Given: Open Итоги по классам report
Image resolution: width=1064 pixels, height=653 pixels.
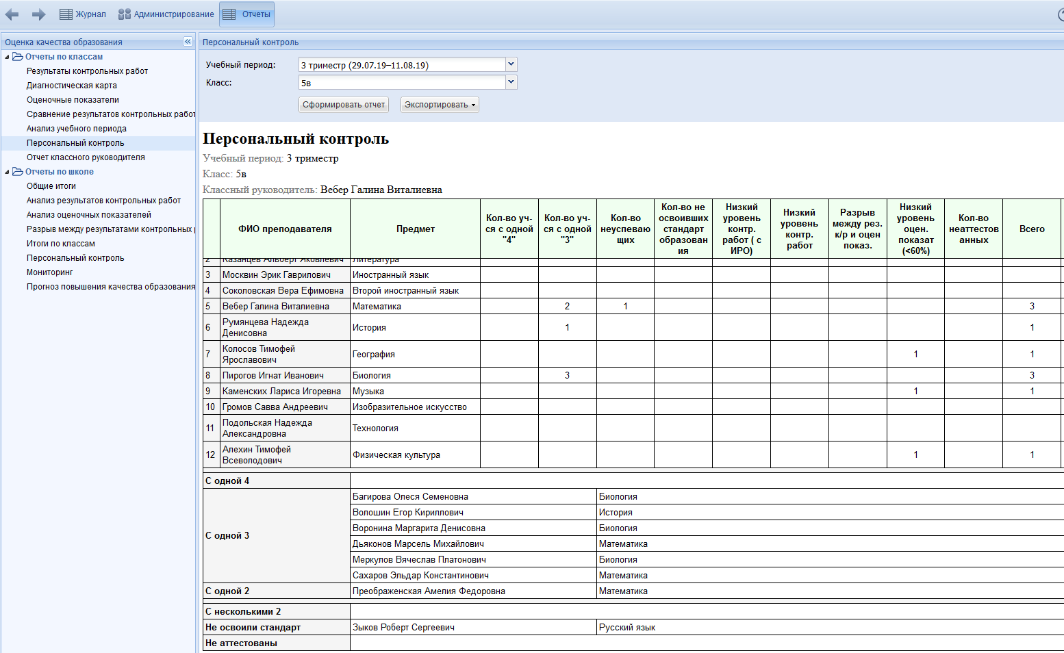Looking at the screenshot, I should [61, 244].
